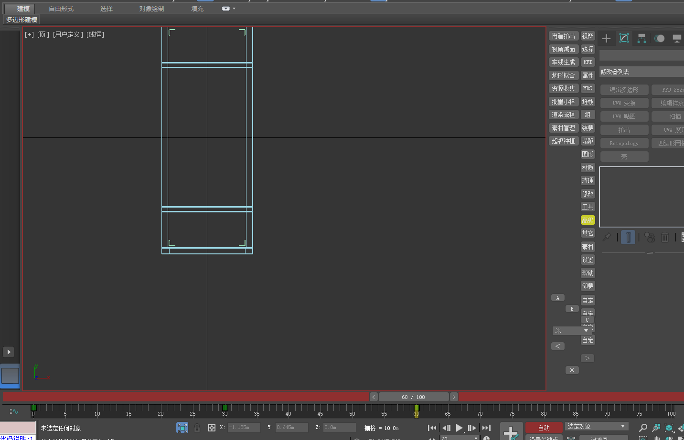Click the Zoom magnifier navigation icon
This screenshot has height=440, width=684.
pyautogui.click(x=643, y=428)
